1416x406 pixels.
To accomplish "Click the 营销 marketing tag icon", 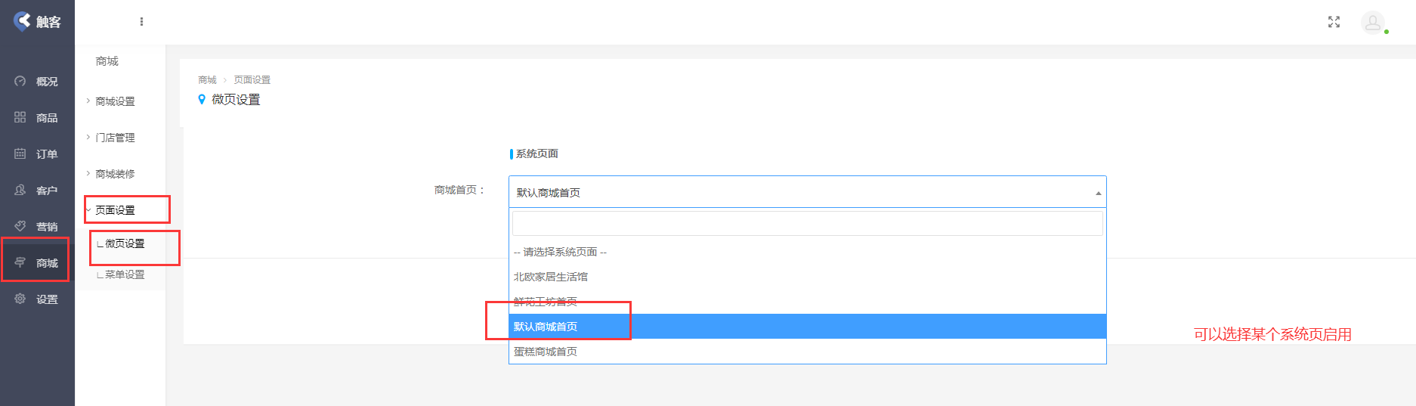I will [20, 227].
